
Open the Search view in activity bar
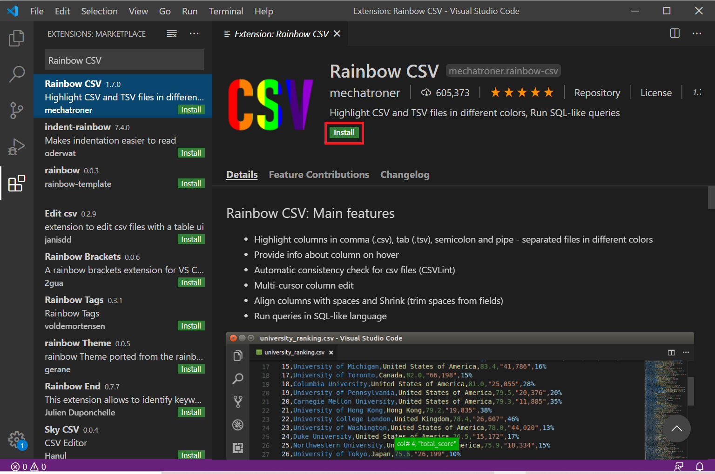pyautogui.click(x=16, y=74)
